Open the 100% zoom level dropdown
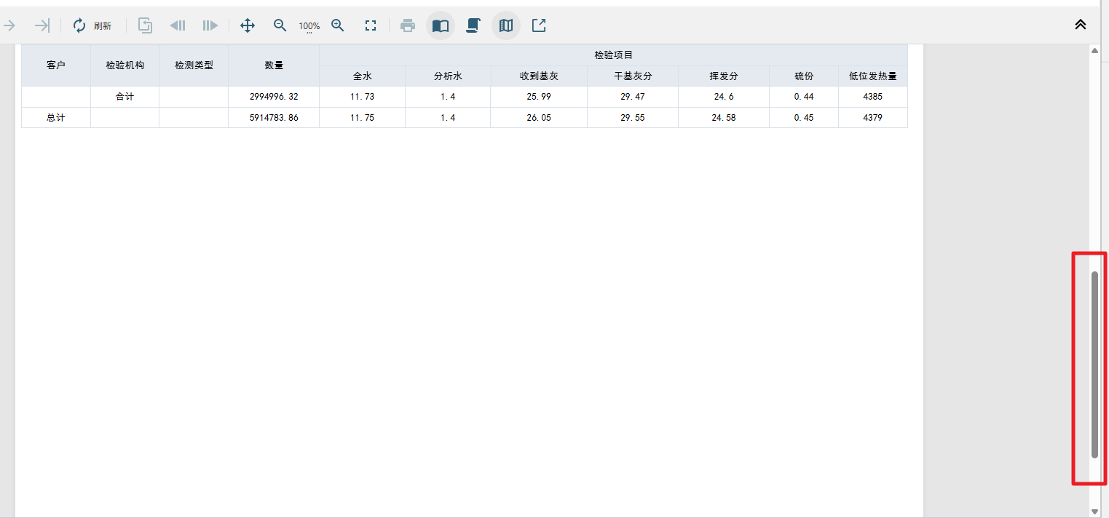 309,26
